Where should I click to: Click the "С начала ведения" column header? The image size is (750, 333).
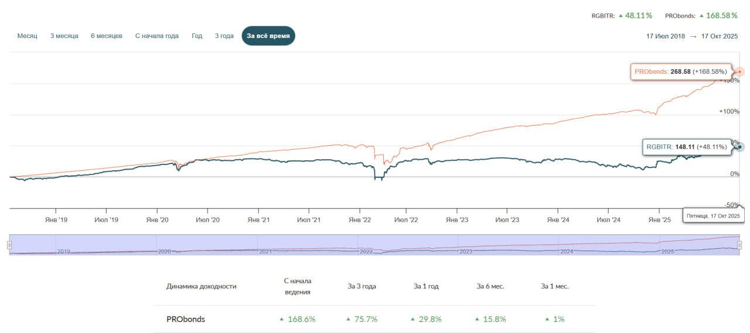coord(297,286)
